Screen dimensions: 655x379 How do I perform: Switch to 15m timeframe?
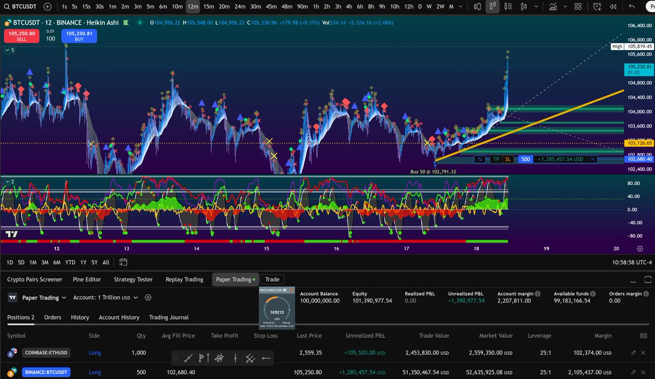click(x=209, y=7)
